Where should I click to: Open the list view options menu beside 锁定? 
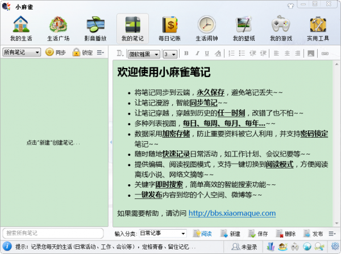pyautogui.click(x=100, y=53)
